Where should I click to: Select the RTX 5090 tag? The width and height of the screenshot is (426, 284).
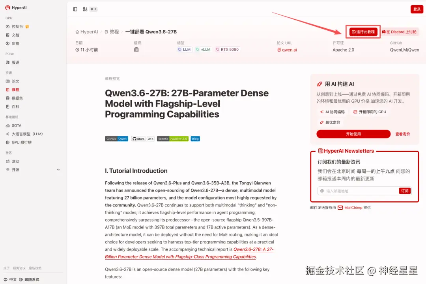227,49
